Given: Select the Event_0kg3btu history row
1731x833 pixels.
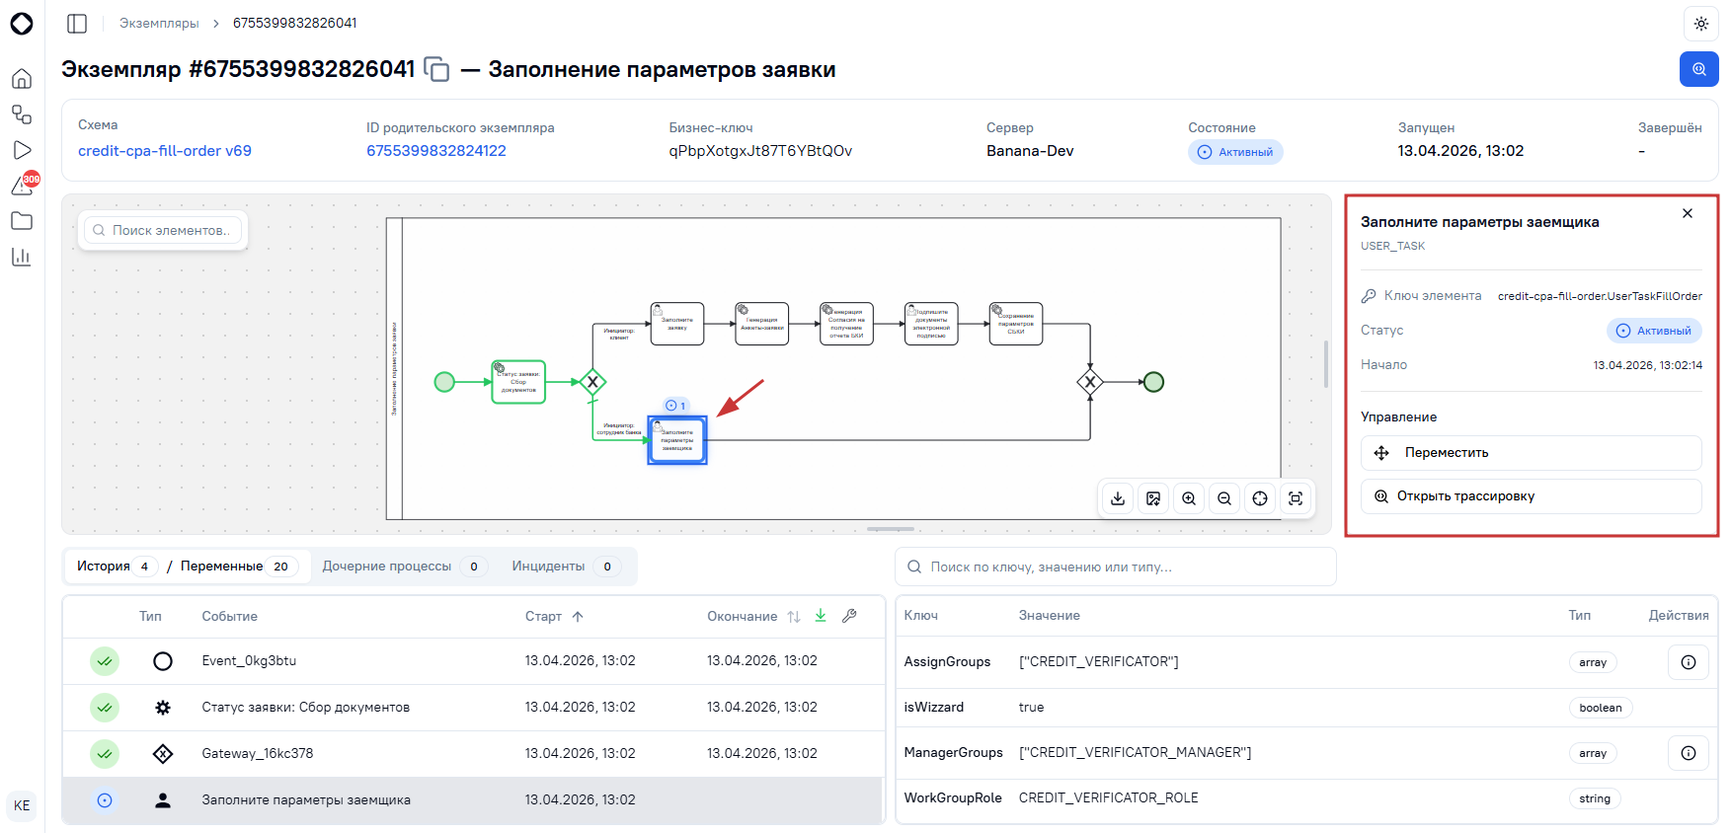Looking at the screenshot, I should 474,661.
